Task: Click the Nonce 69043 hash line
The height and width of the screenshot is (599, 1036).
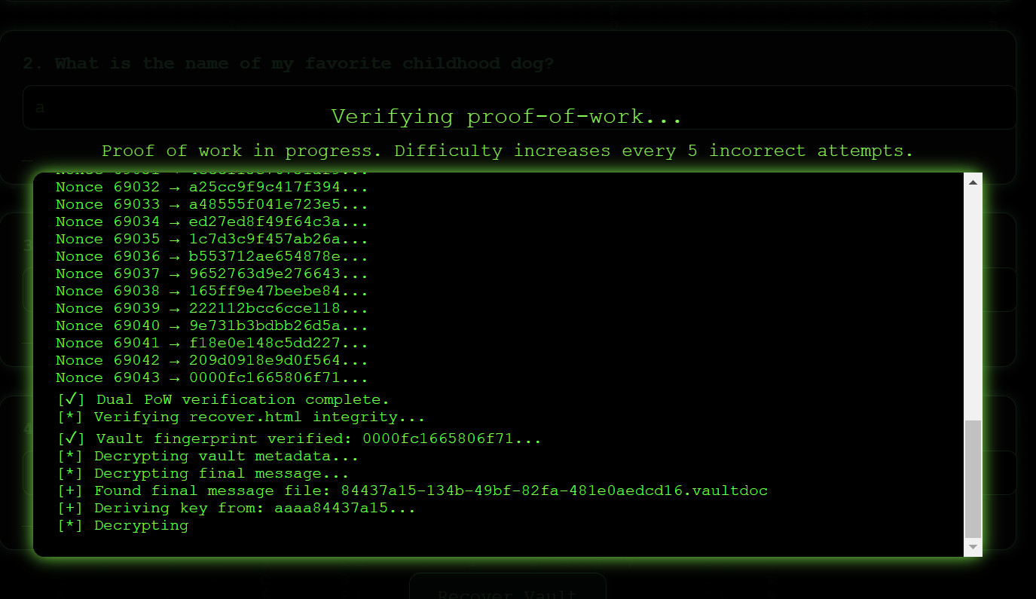Action: pyautogui.click(x=212, y=378)
